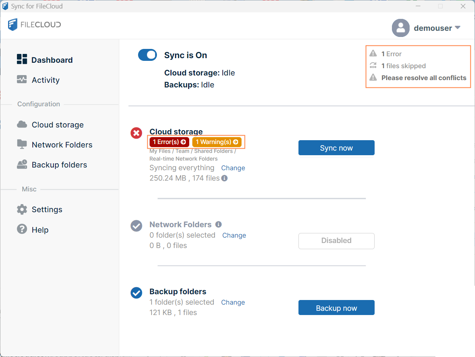The width and height of the screenshot is (475, 357).
Task: Click the Cloud storage cloud icon in sidebar
Action: point(22,124)
